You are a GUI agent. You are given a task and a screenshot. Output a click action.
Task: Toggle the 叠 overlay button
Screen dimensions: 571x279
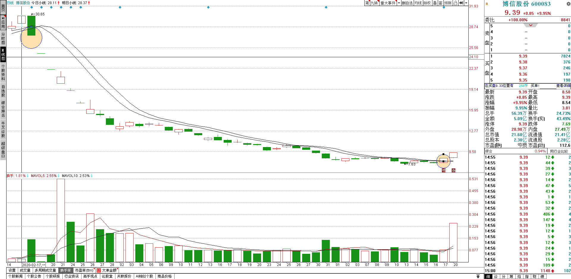point(435,3)
